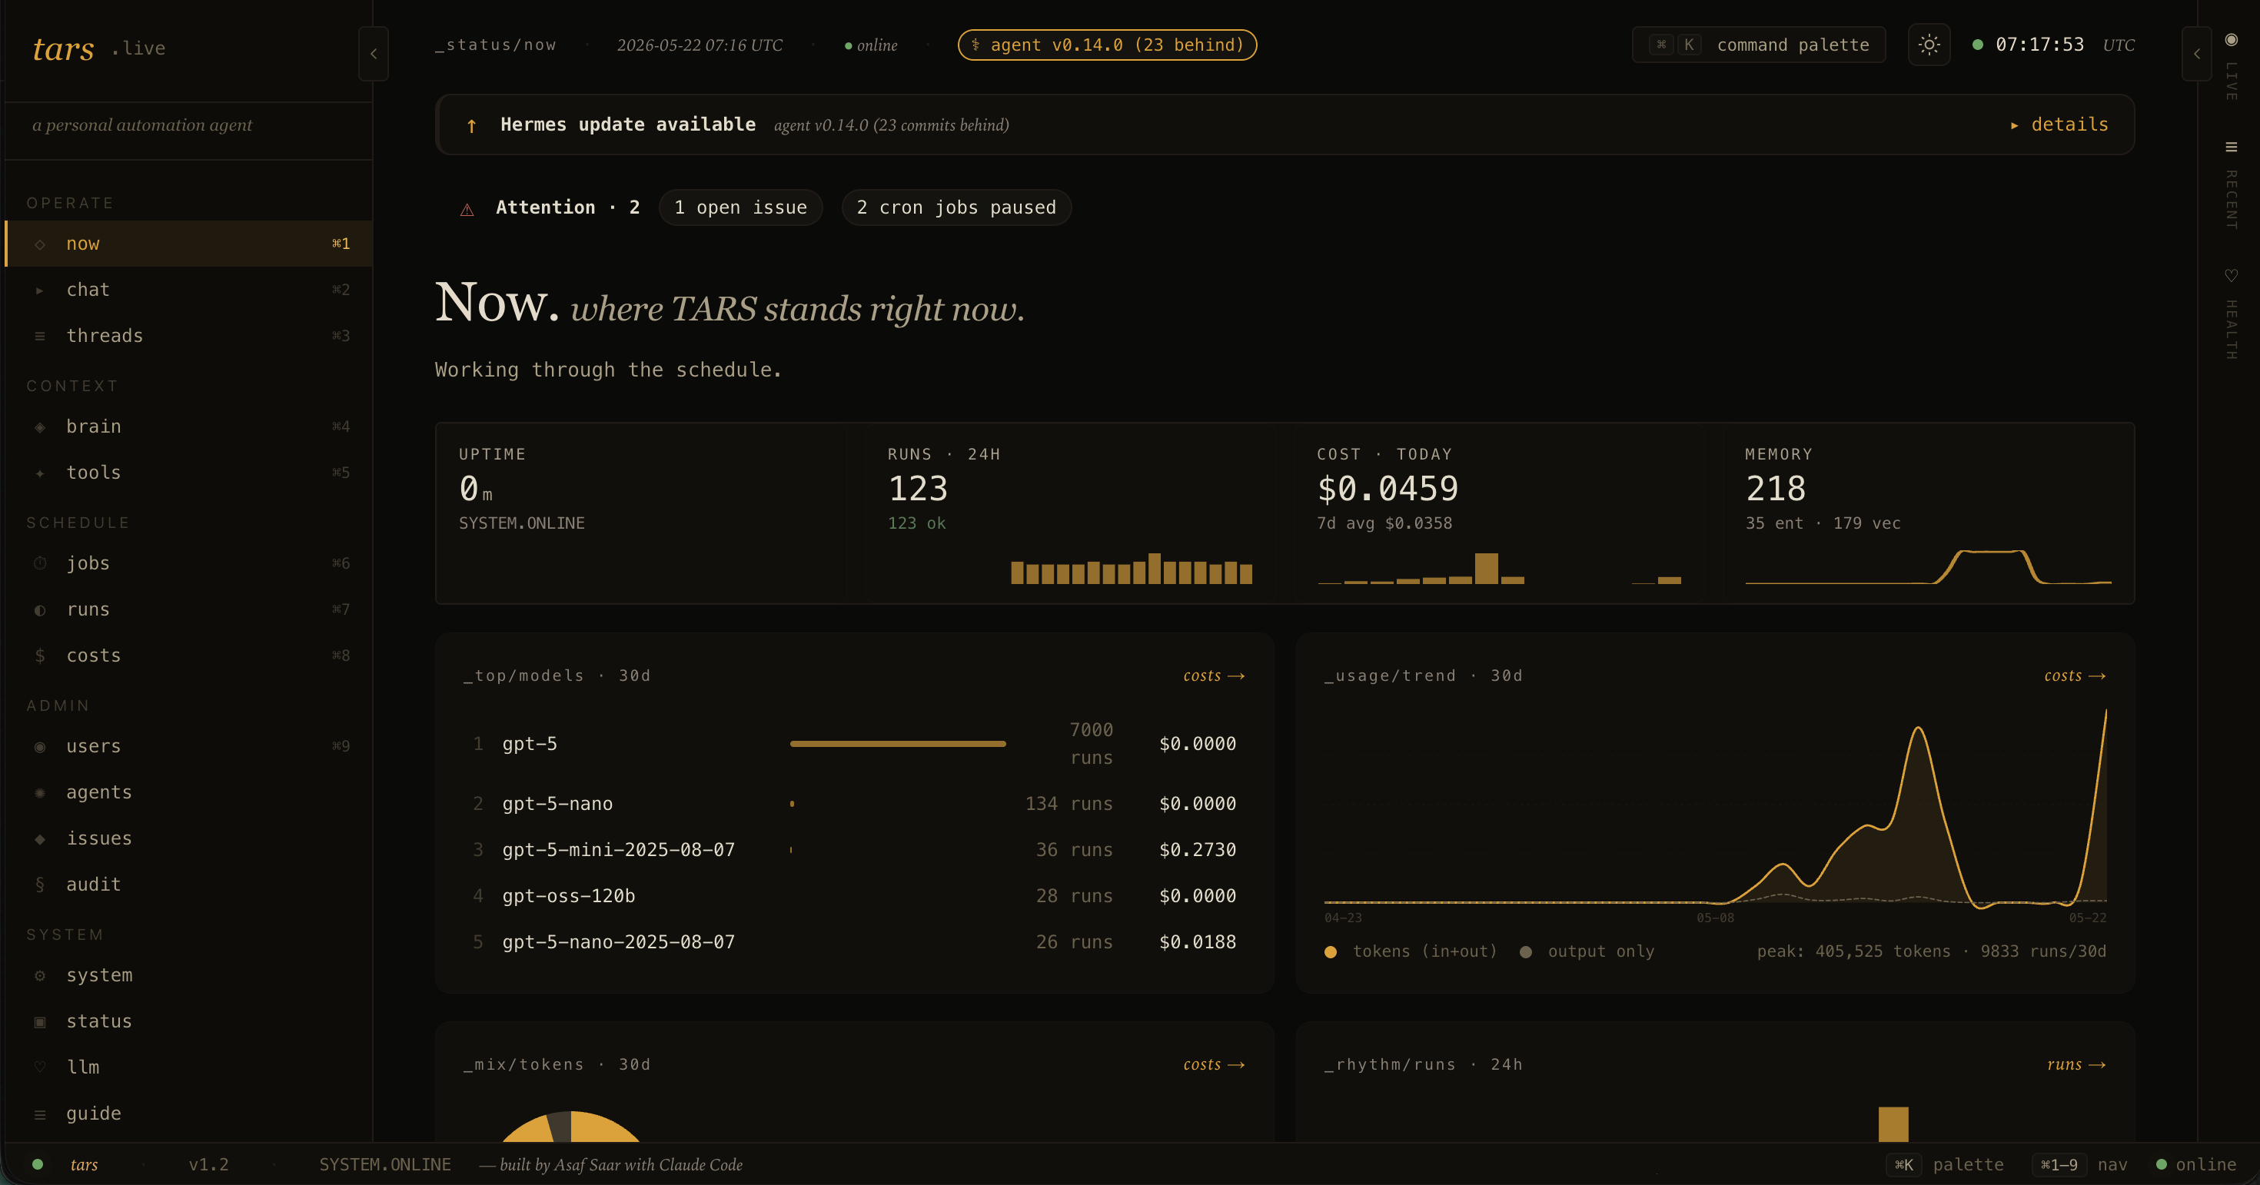Open the brain context page
The width and height of the screenshot is (2260, 1185).
point(188,427)
